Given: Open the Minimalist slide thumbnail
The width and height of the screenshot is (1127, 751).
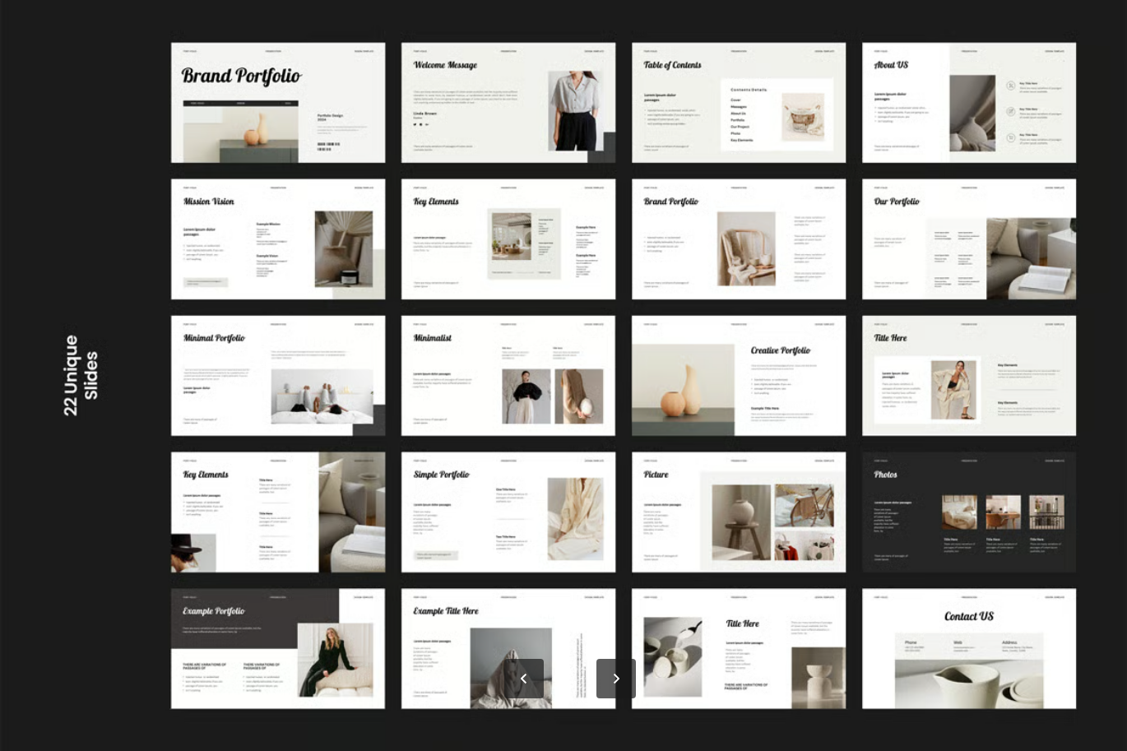Looking at the screenshot, I should [x=508, y=376].
